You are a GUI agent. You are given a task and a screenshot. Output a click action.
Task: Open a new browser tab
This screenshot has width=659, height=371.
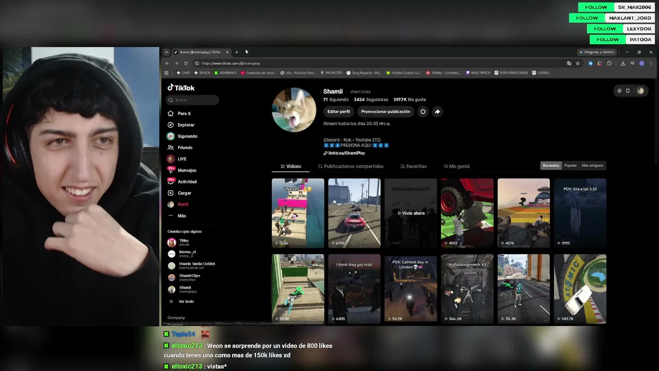(237, 52)
